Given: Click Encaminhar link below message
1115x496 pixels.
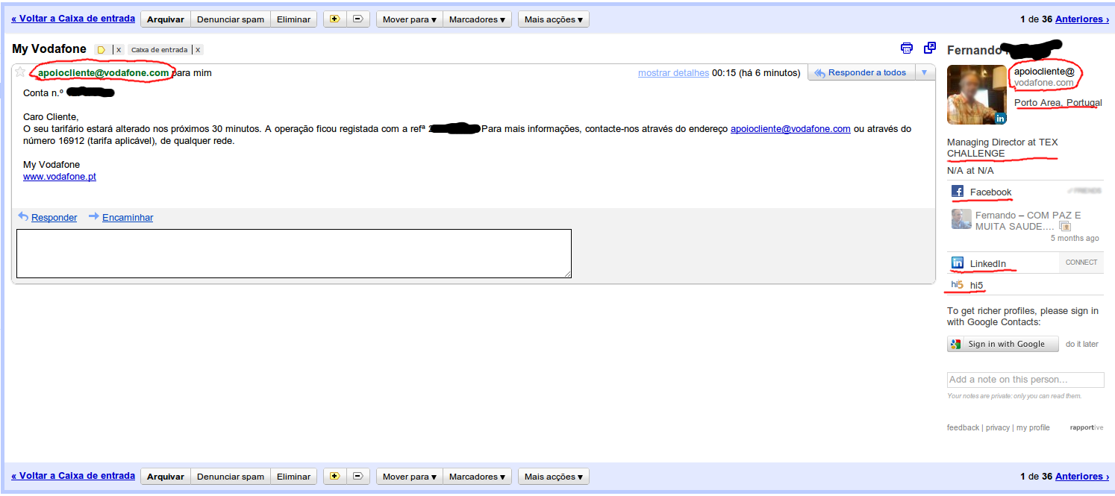Looking at the screenshot, I should 128,217.
